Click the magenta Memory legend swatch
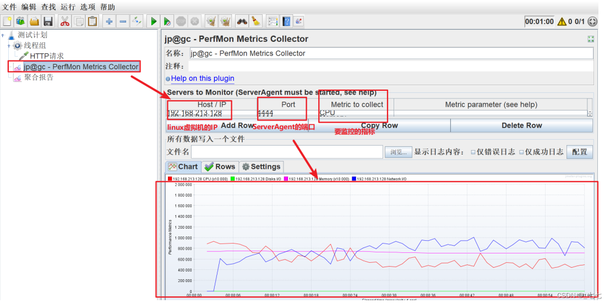 point(286,179)
